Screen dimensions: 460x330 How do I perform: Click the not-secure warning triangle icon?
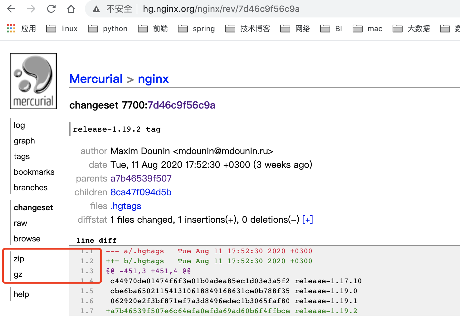pyautogui.click(x=96, y=9)
